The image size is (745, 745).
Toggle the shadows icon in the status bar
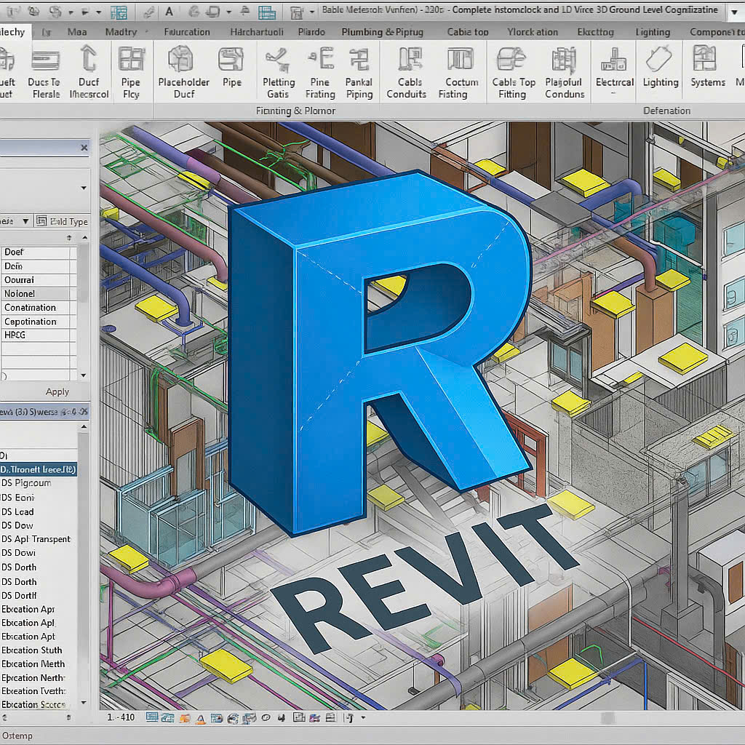[201, 717]
